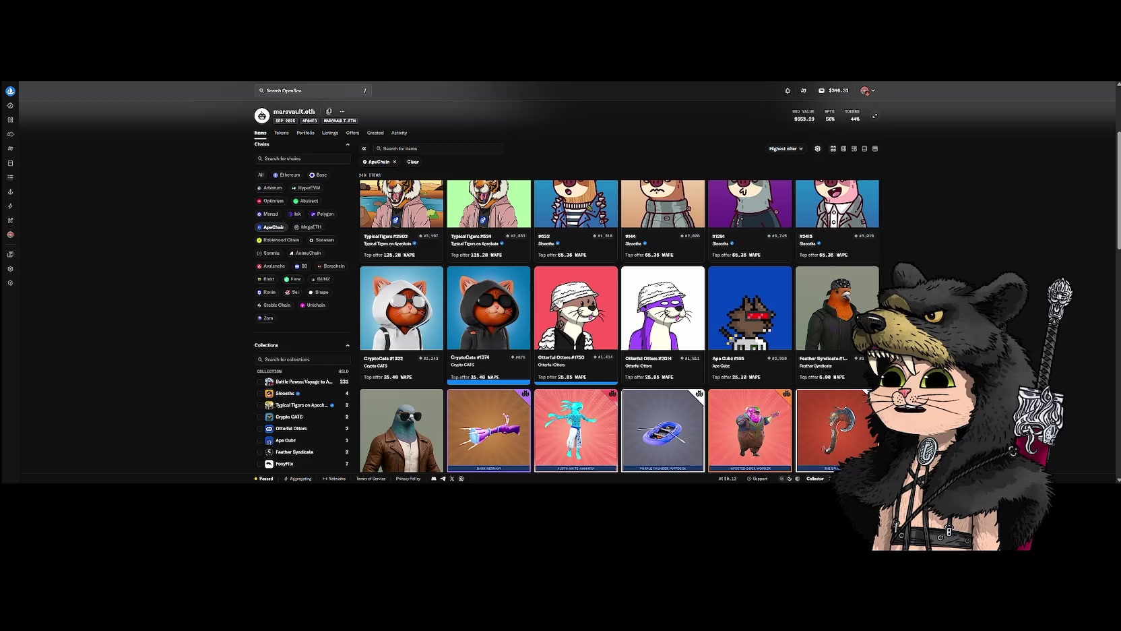Switch to the Tokens tab
The height and width of the screenshot is (631, 1121).
[282, 133]
